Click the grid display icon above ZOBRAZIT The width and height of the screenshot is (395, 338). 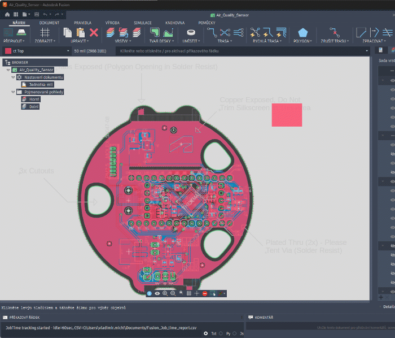(x=45, y=33)
